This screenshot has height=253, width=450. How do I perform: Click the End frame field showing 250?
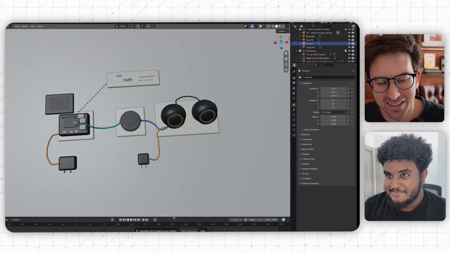point(272,220)
